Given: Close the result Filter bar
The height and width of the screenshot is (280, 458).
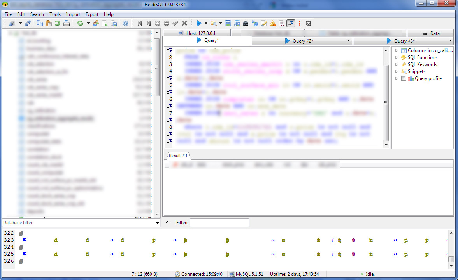Looking at the screenshot, I should tap(167, 222).
